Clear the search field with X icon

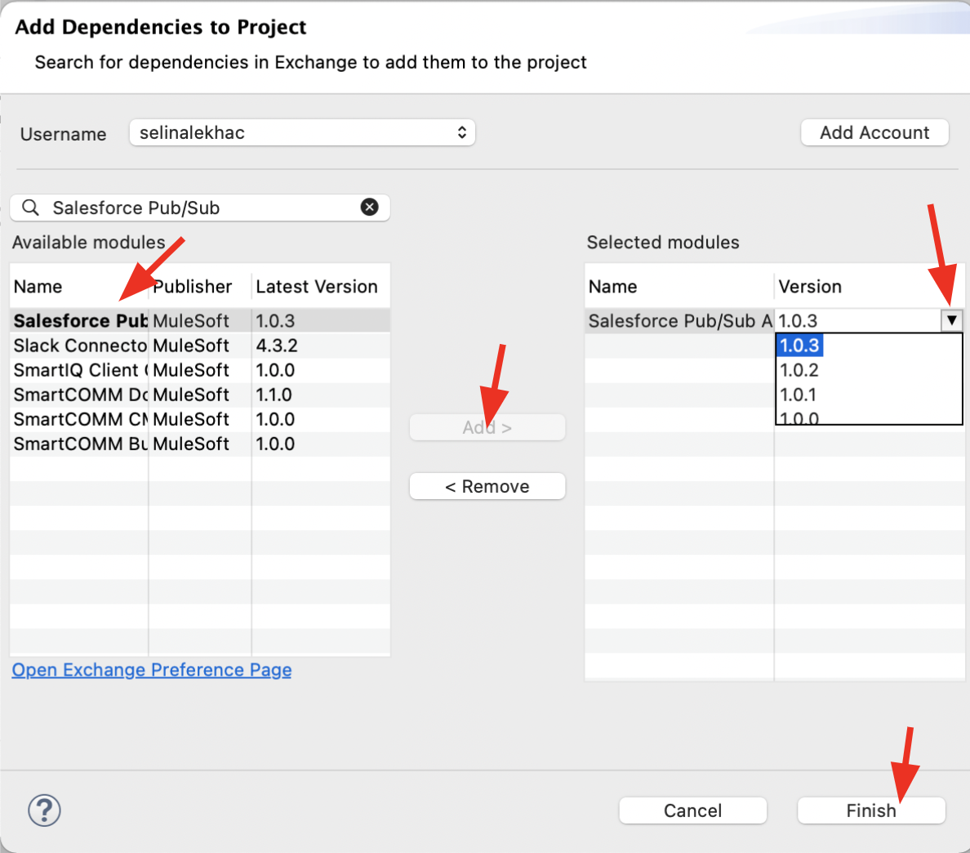point(369,208)
